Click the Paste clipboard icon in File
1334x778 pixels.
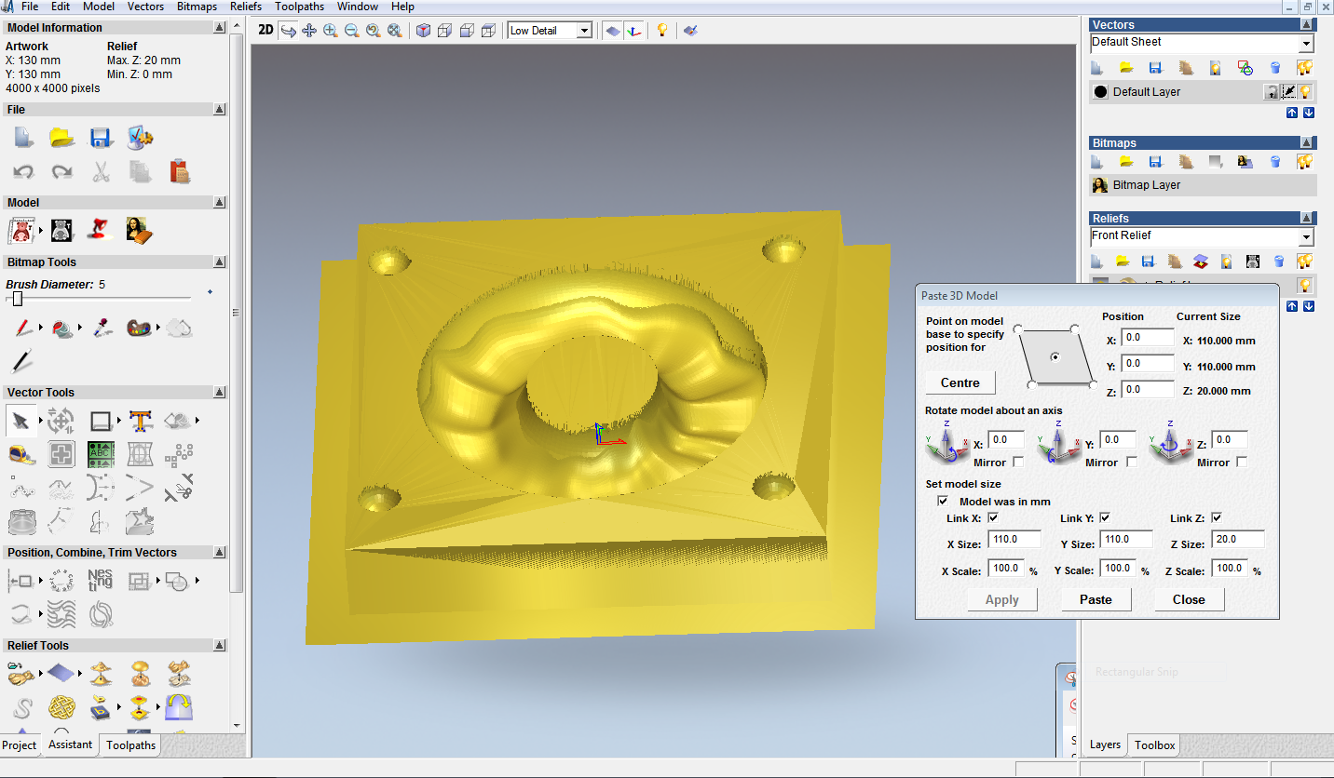pos(180,171)
